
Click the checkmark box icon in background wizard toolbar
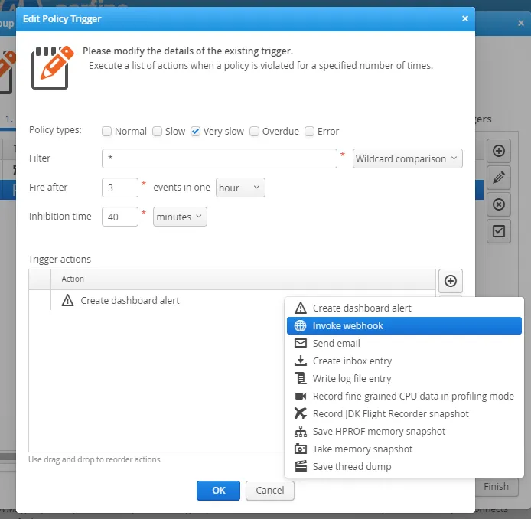[499, 231]
